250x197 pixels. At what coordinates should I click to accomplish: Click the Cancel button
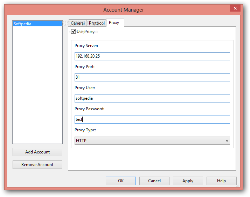click(154, 181)
